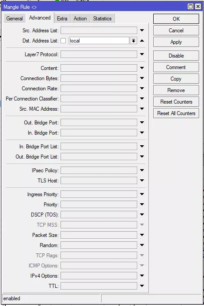Screen dimensions: 204x306
Task: Expand the Per Connection Classifier option
Action: tap(142, 99)
